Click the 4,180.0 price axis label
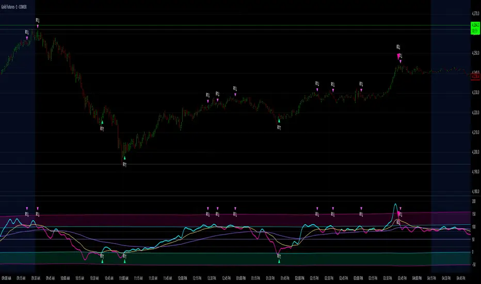 475,192
